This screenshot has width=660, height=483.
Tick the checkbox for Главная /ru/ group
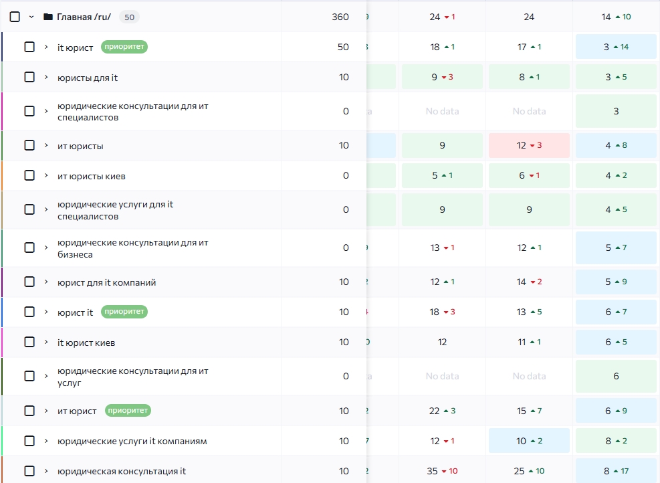(x=15, y=17)
